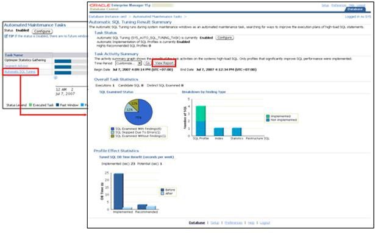Click SQL Examined Without Findings legend swatch
This screenshot has width=375, height=233.
(x=113, y=136)
